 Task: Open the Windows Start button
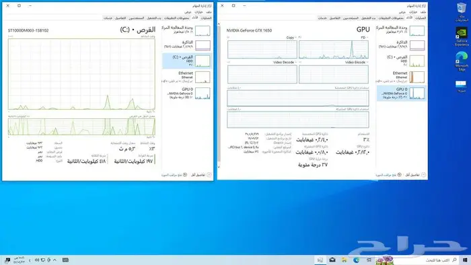pos(465,260)
